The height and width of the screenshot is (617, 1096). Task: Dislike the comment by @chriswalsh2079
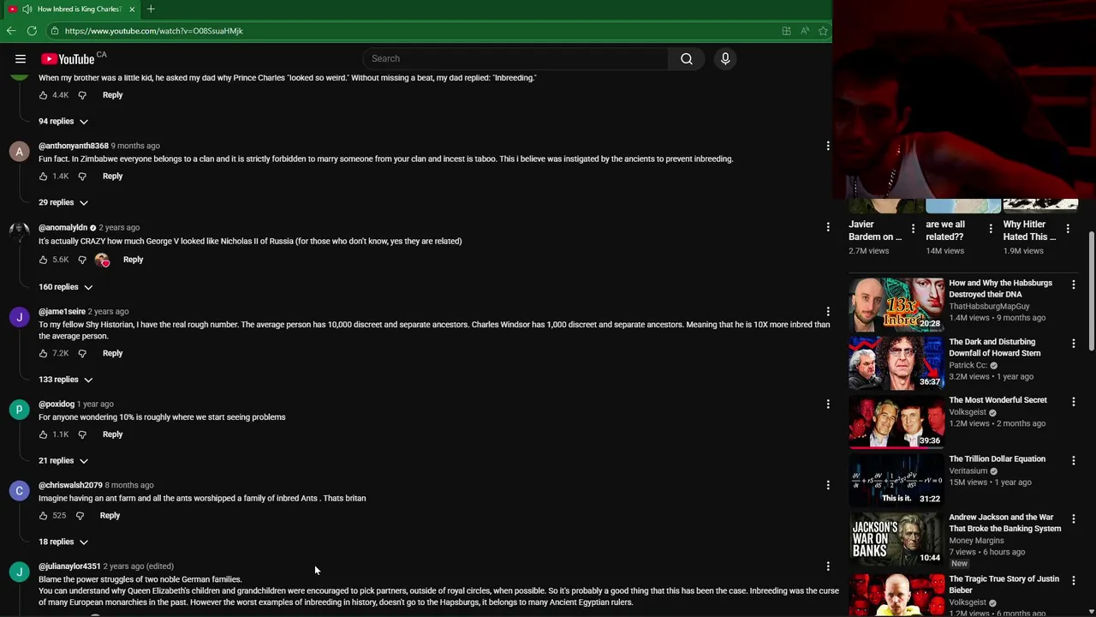click(80, 516)
